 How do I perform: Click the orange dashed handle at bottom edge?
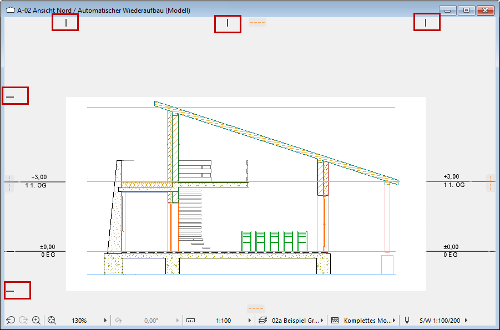pos(256,308)
